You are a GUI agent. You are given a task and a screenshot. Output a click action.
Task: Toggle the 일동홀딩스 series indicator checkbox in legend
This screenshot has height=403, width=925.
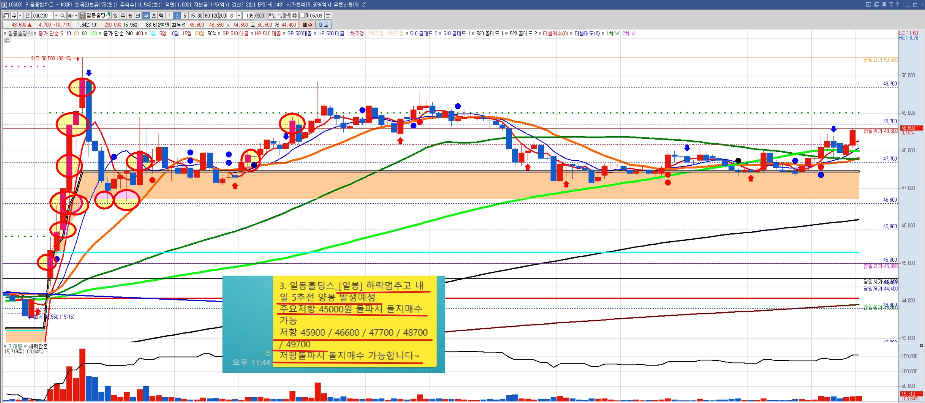click(5, 34)
